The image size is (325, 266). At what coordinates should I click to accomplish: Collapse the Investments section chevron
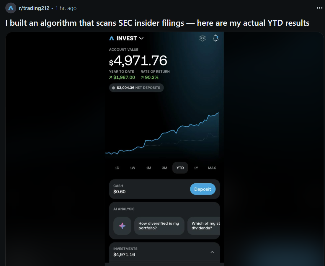pyautogui.click(x=212, y=252)
